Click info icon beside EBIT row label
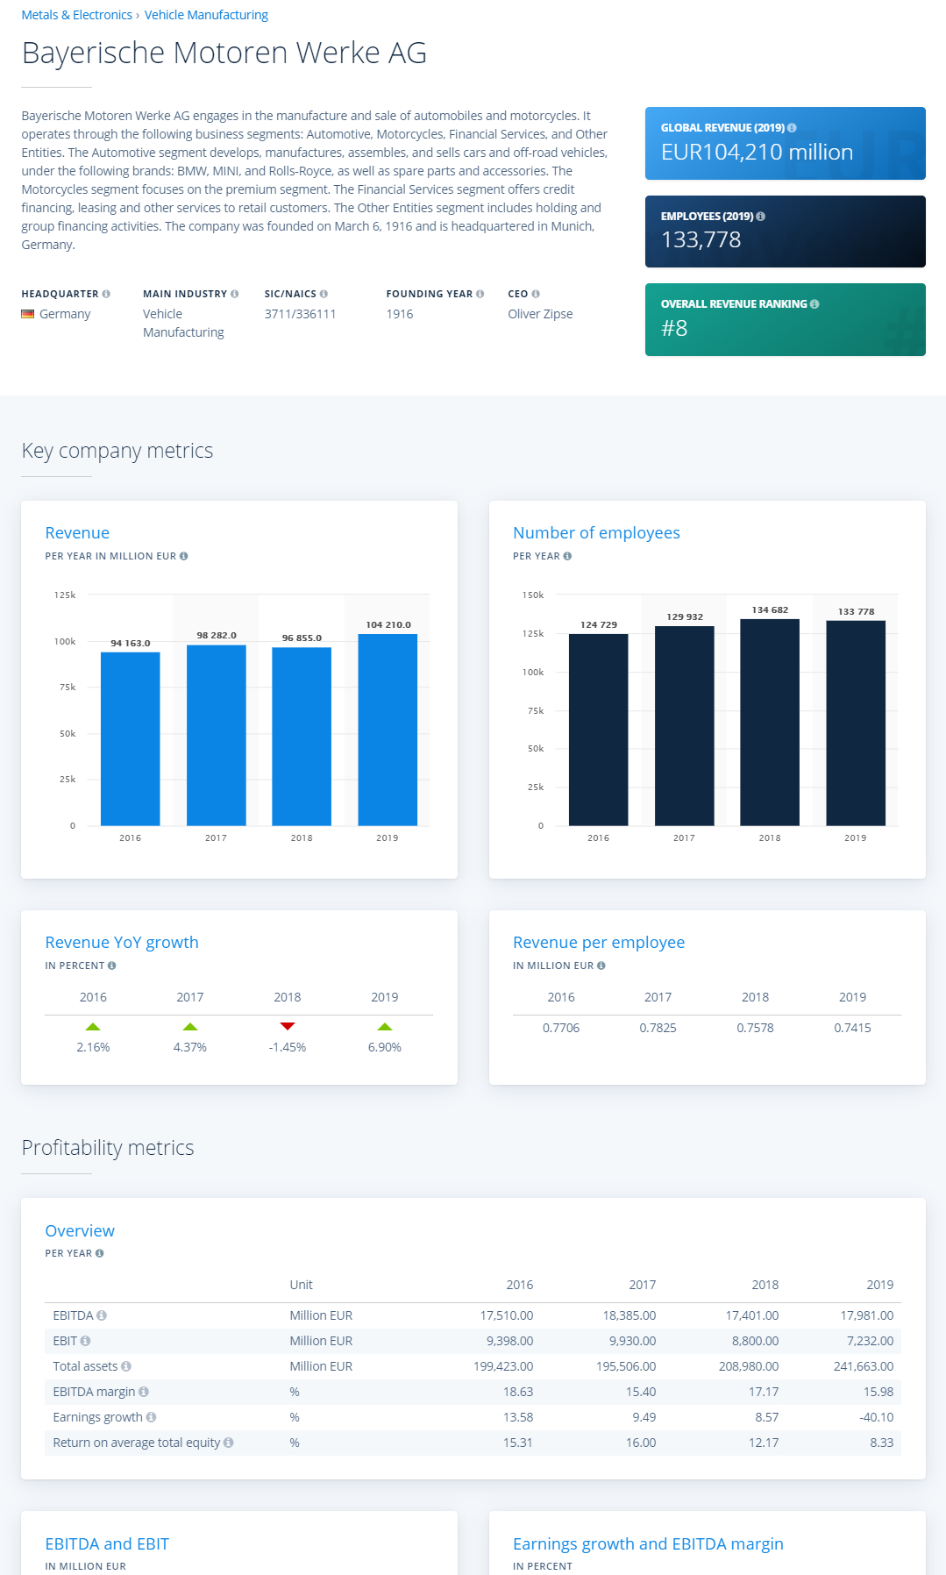The image size is (946, 1575). [x=85, y=1341]
